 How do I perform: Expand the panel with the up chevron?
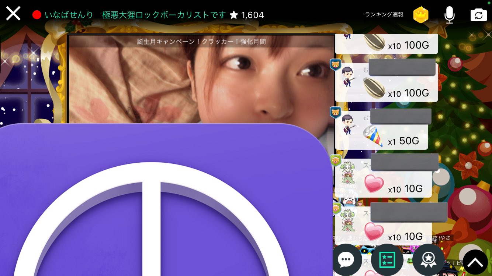475,262
